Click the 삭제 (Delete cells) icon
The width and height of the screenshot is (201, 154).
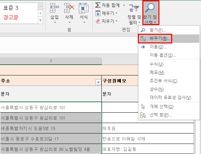coord(69,8)
